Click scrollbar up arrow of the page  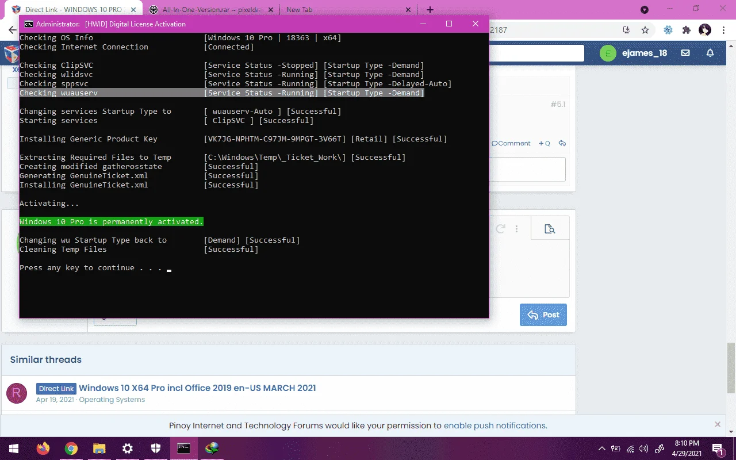731,47
